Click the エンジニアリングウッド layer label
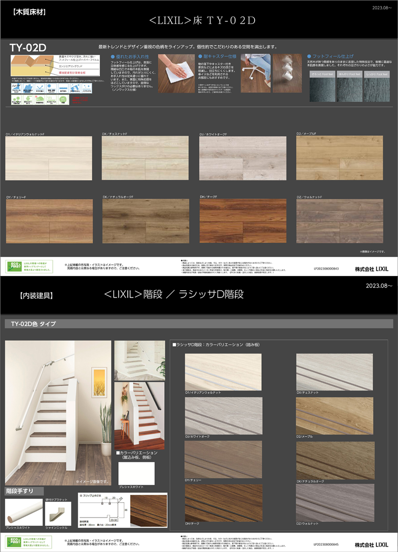The image size is (398, 552). 70,66
